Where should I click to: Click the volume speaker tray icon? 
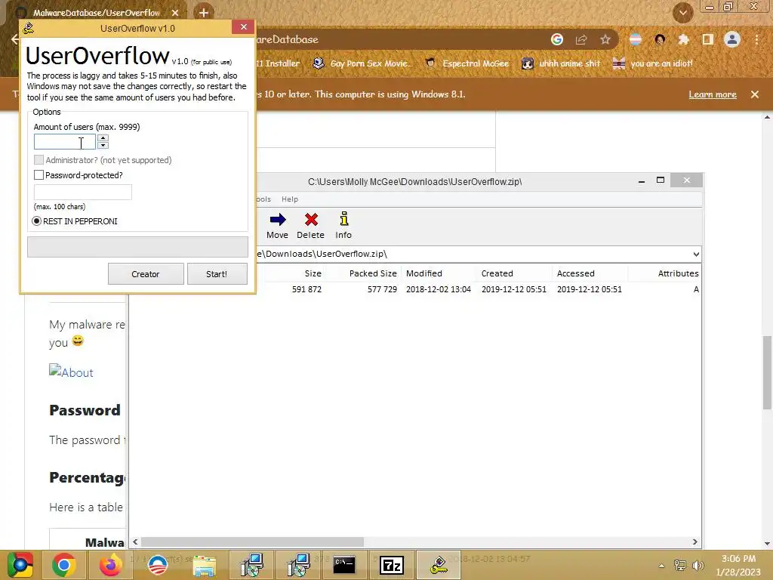point(698,566)
